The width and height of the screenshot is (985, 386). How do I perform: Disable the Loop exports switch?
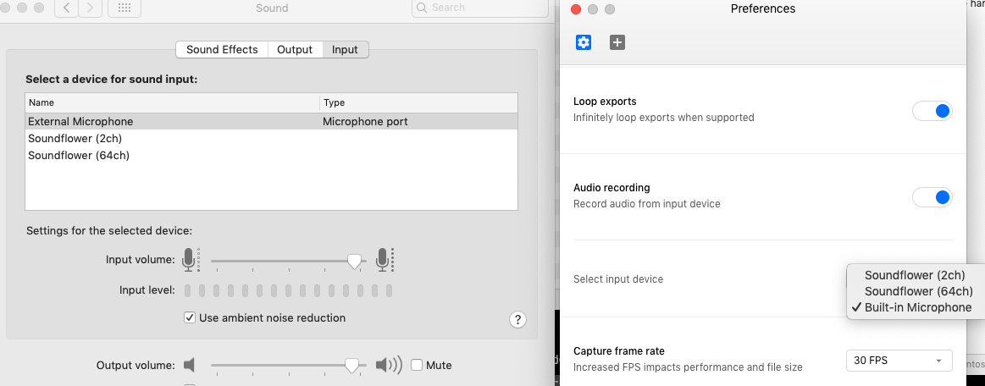point(932,111)
